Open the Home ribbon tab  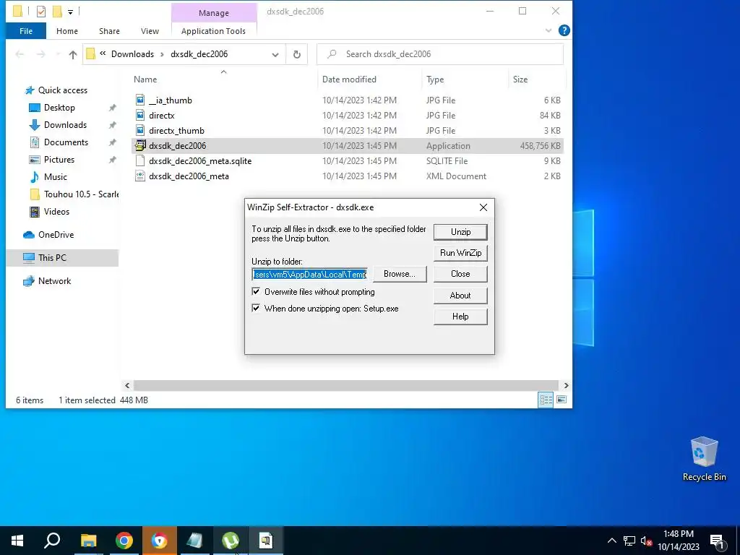pos(67,30)
